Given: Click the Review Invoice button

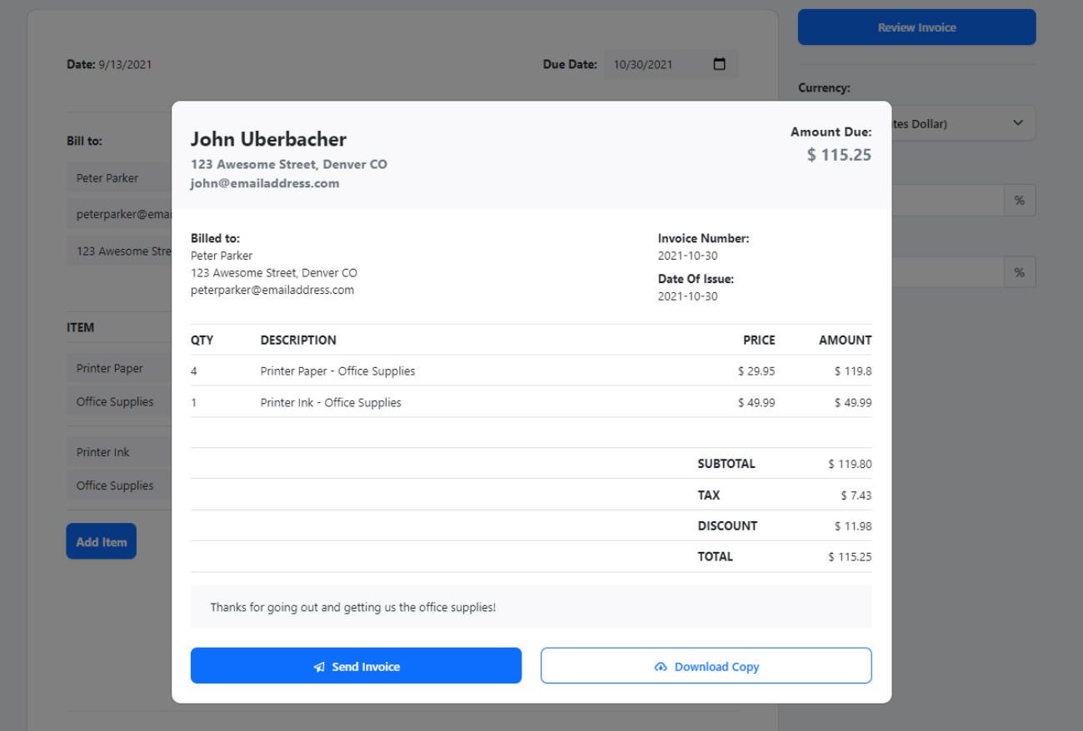Looking at the screenshot, I should (x=916, y=27).
